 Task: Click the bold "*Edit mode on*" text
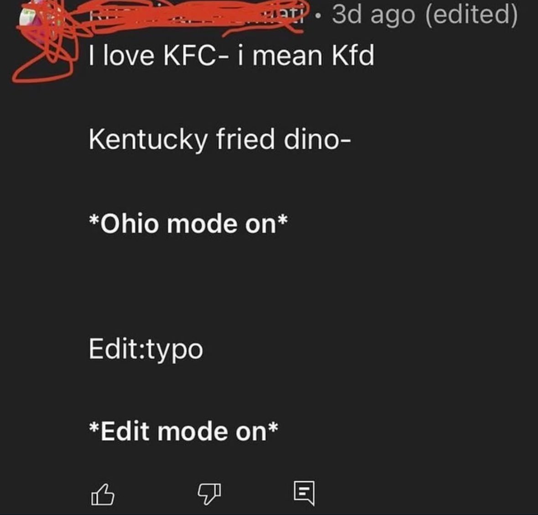pos(183,431)
